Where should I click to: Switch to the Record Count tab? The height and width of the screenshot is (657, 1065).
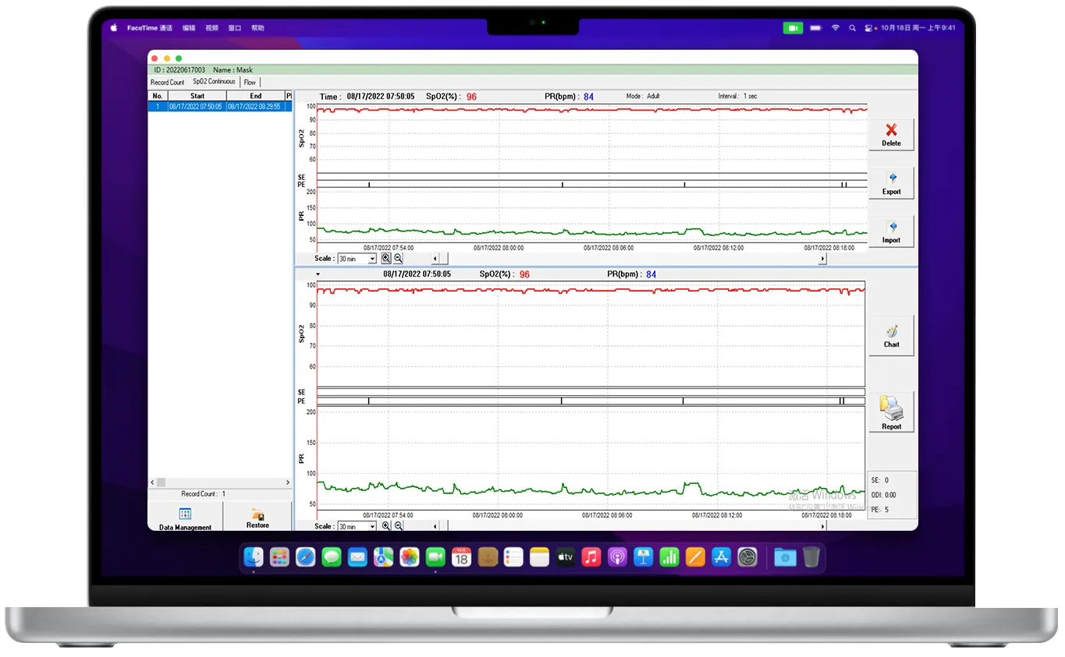point(168,82)
